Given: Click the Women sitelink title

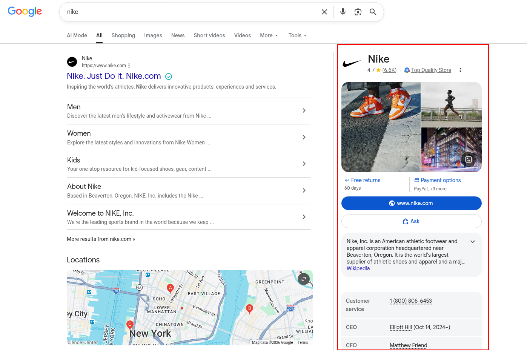Looking at the screenshot, I should click(79, 133).
